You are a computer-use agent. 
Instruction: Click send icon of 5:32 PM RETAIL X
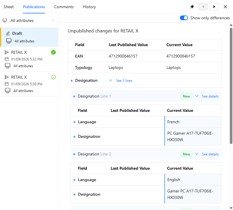(x=7, y=52)
